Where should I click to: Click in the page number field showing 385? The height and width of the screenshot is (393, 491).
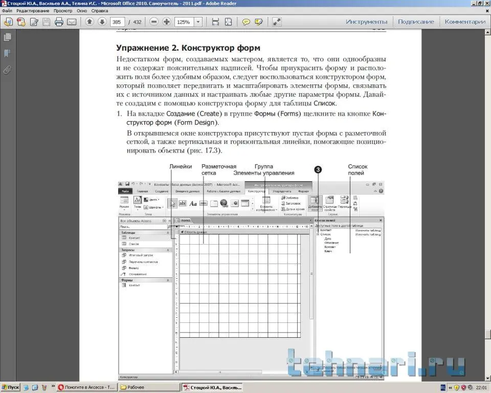point(118,22)
